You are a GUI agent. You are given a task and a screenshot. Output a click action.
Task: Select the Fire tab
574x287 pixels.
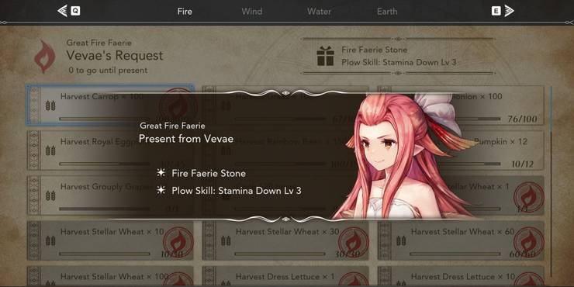[x=185, y=12]
